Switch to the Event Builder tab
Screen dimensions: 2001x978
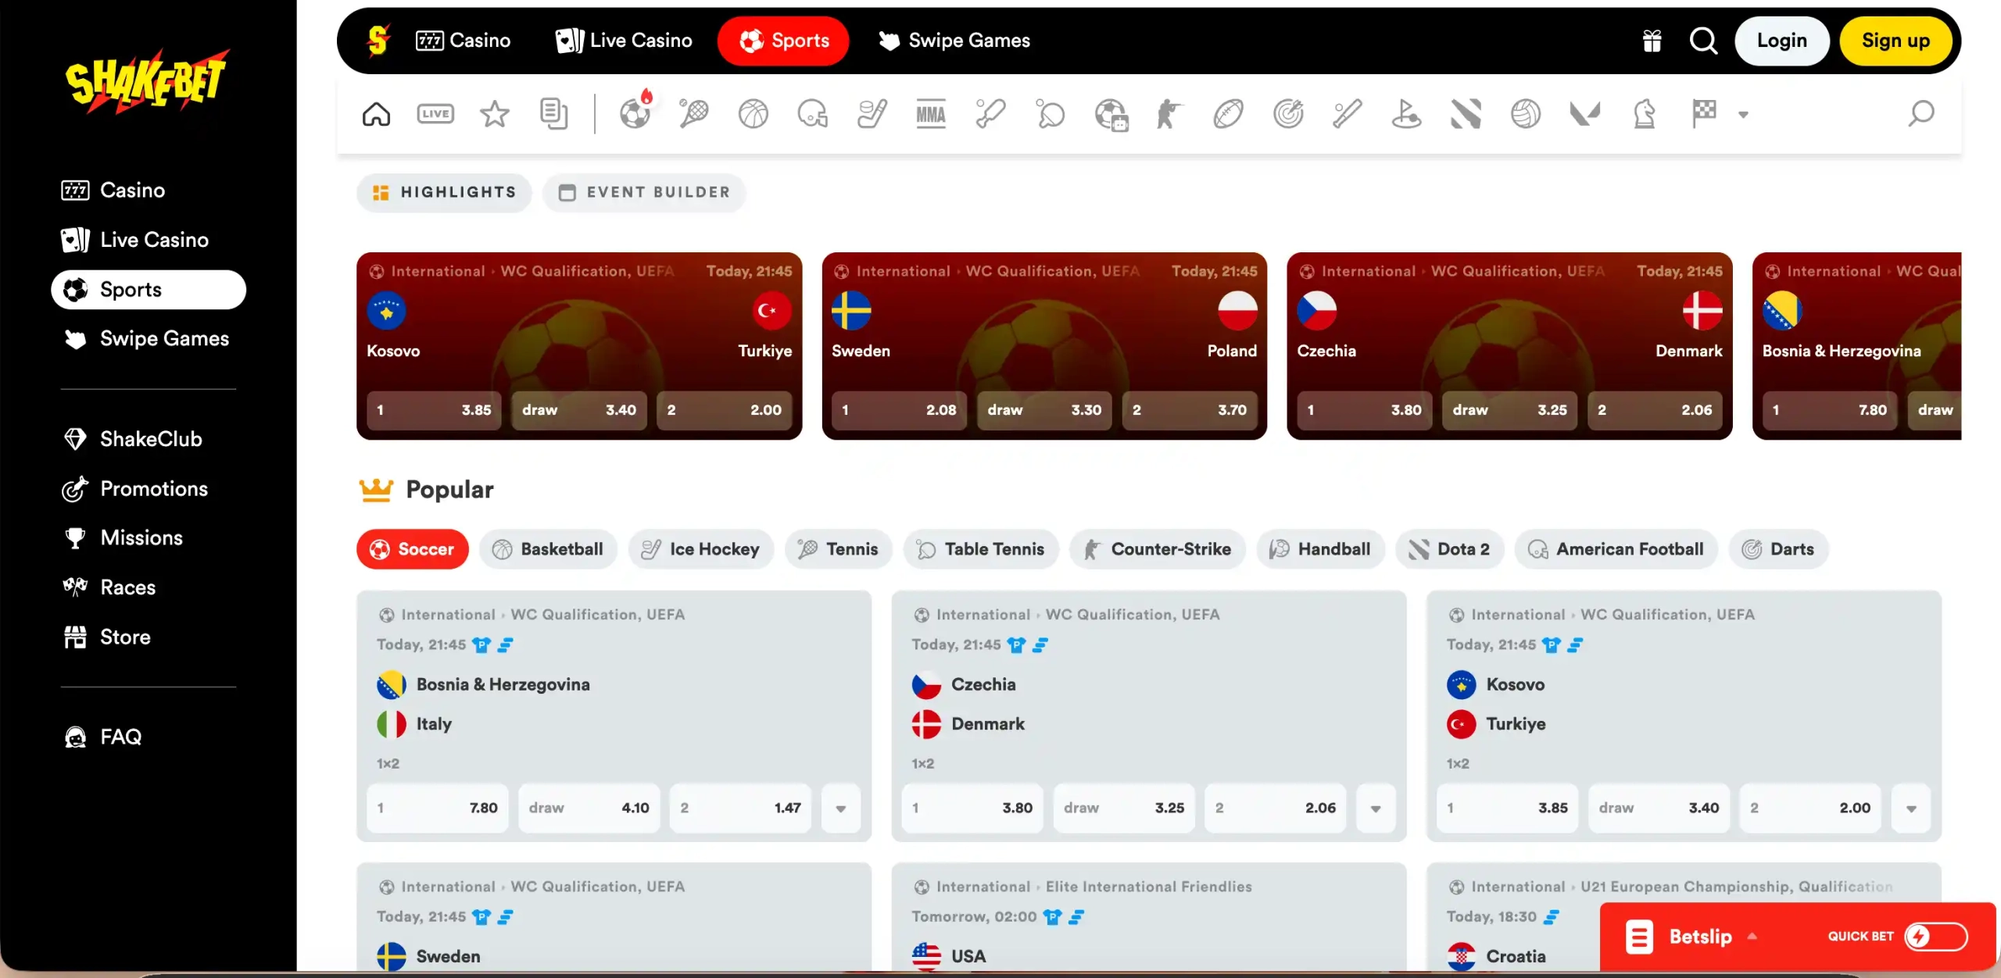(x=644, y=192)
